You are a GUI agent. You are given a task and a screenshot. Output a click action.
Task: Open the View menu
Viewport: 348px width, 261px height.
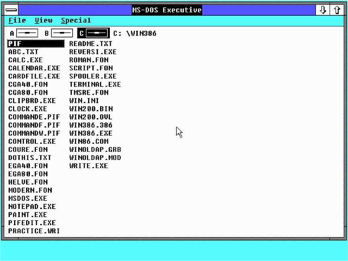tap(44, 20)
